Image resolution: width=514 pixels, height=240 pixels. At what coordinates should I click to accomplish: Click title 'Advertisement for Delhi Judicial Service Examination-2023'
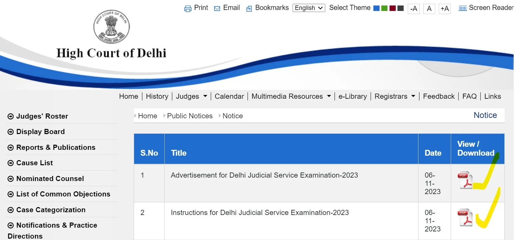(264, 175)
